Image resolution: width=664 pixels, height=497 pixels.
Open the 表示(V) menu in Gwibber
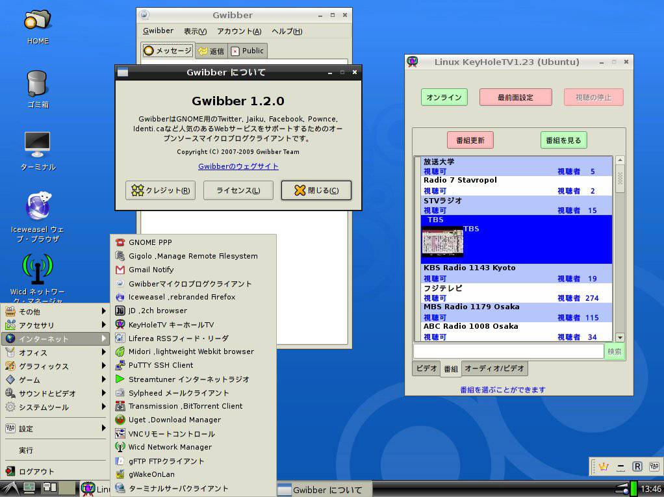[x=195, y=31]
